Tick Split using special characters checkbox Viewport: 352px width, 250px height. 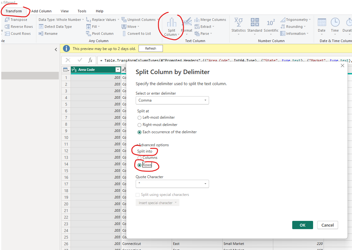[x=138, y=195]
